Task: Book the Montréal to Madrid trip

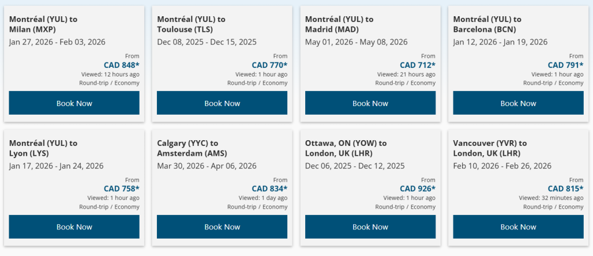Action: tap(370, 103)
